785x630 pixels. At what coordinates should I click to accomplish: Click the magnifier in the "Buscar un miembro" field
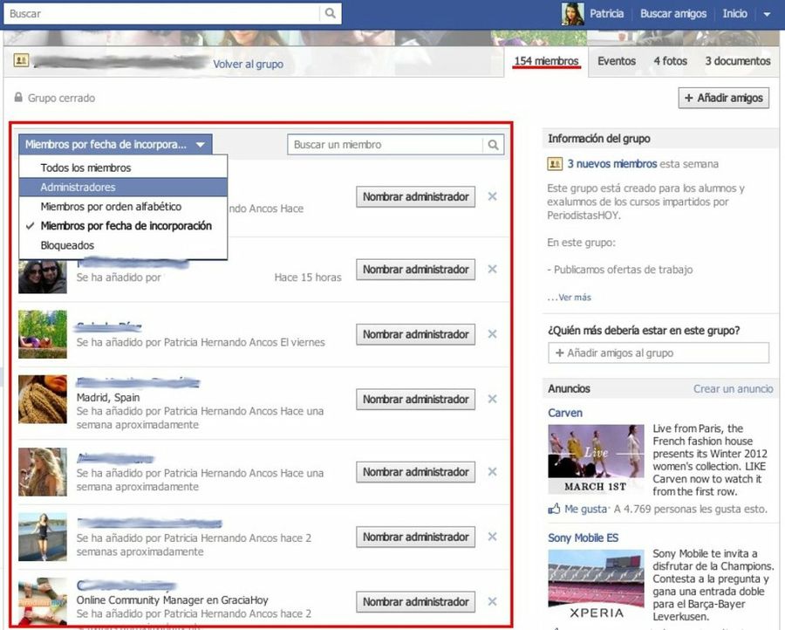(495, 144)
